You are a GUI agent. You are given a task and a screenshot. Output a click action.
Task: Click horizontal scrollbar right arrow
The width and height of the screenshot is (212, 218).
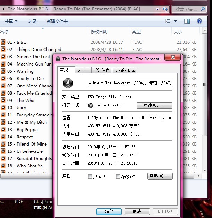point(198,176)
